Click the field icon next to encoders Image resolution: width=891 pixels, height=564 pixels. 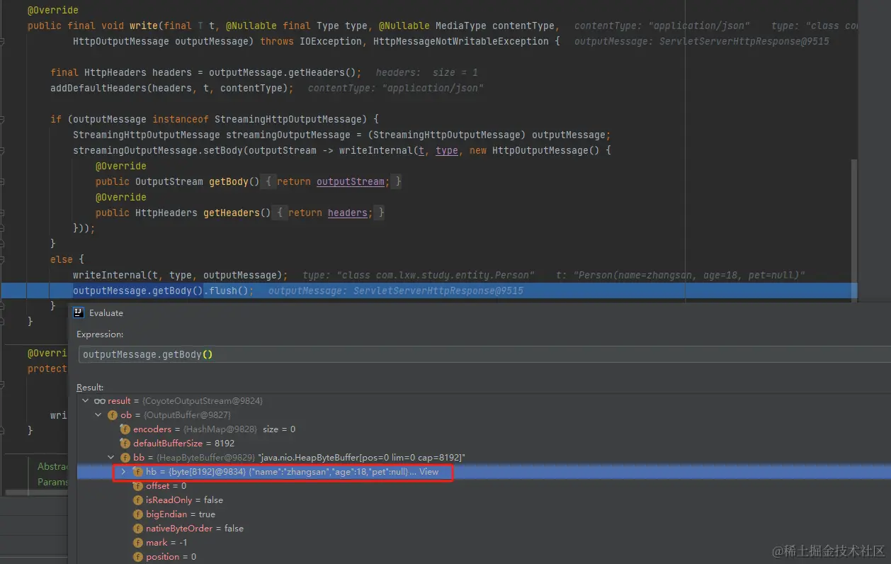click(x=125, y=429)
